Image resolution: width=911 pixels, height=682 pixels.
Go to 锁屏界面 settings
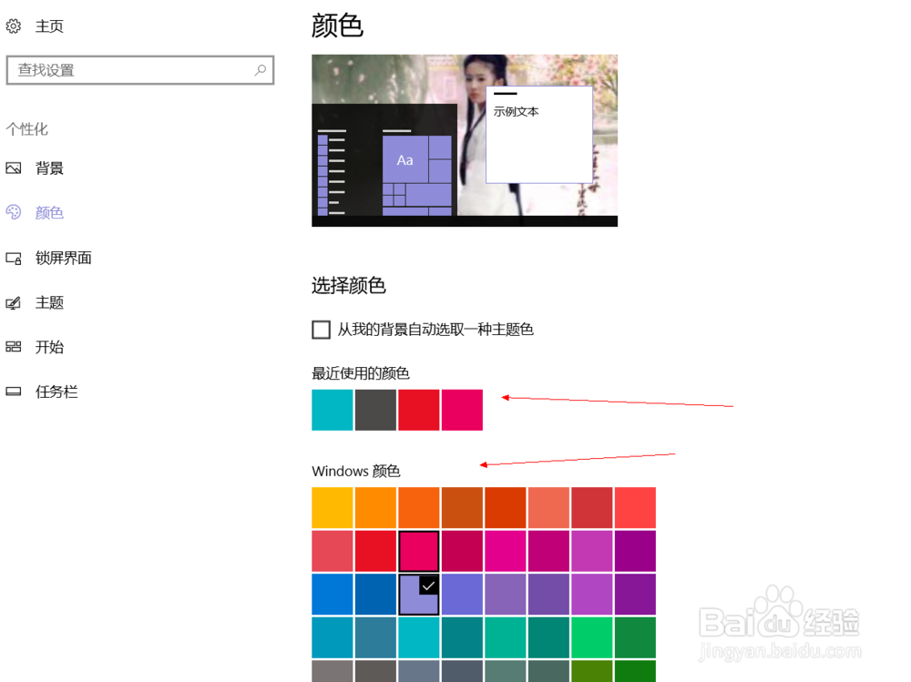click(x=64, y=258)
